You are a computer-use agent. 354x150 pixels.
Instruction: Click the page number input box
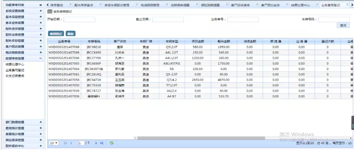click(x=81, y=143)
